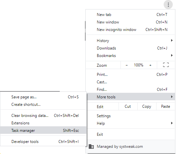Viewport: 176px width, 154px height.
Task: Select Cast... menu entry
Action: [130, 82]
